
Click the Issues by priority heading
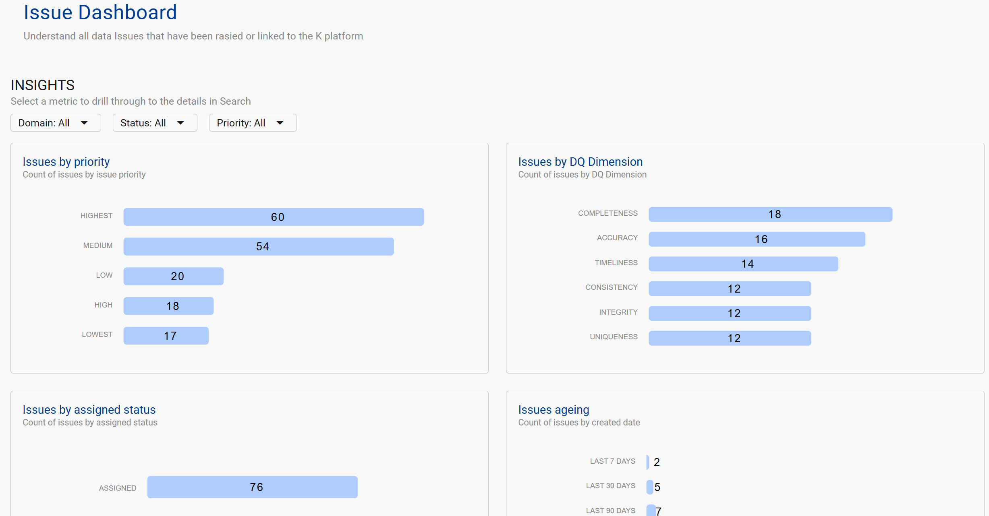point(66,161)
